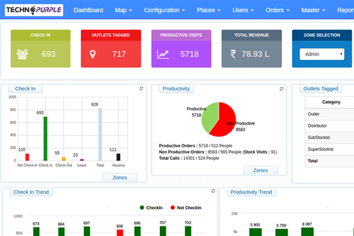Screen dimensions: 354x236
Task: Refresh the Productivity chart
Action: point(281,89)
